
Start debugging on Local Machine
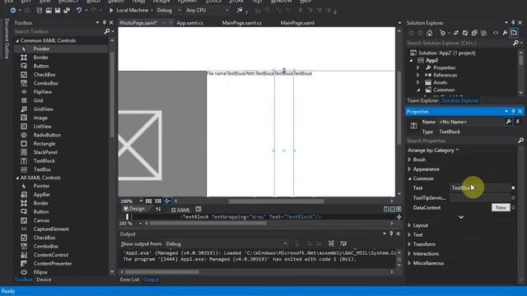(111, 11)
